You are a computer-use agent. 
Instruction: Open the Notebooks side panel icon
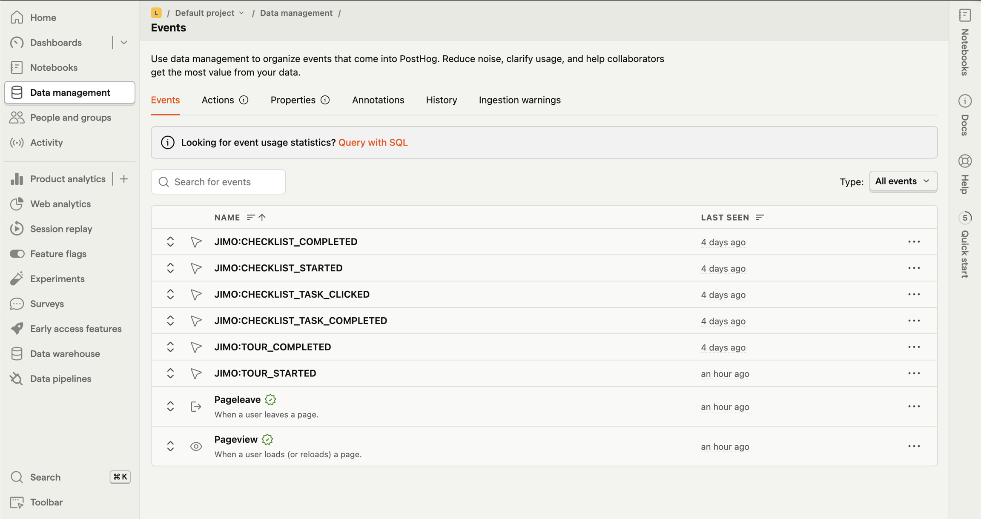pyautogui.click(x=964, y=15)
